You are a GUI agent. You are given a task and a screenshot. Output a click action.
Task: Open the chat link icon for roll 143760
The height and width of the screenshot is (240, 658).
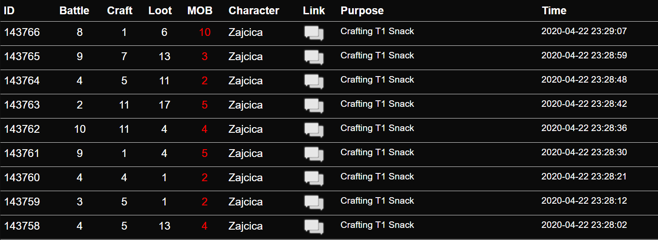point(314,179)
